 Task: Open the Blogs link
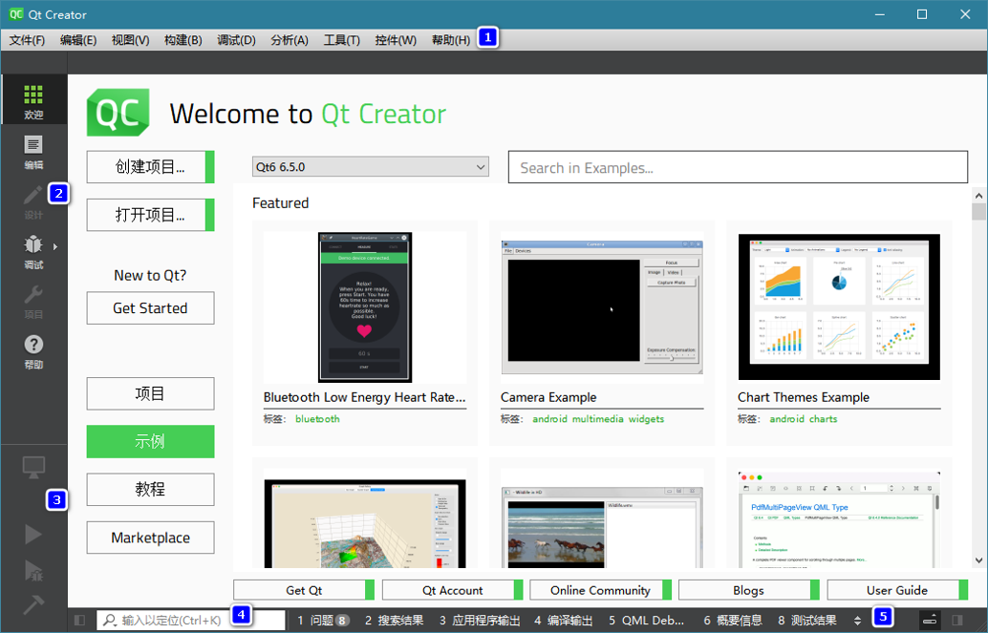click(748, 590)
